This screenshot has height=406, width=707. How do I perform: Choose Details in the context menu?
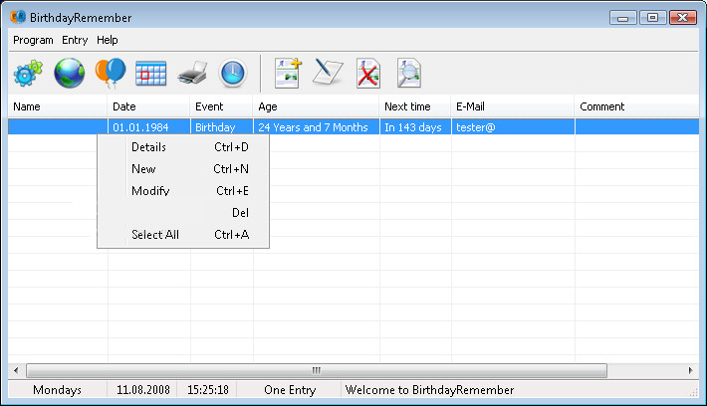click(183, 147)
